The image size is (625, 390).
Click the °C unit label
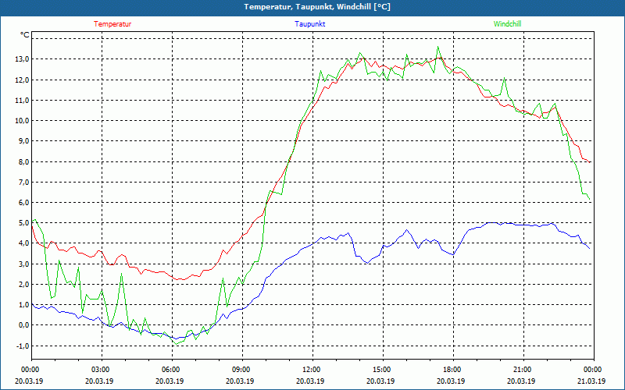(24, 35)
